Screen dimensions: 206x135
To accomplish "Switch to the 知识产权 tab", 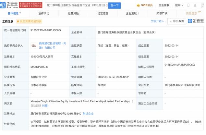I will pyautogui.click(x=162, y=13).
